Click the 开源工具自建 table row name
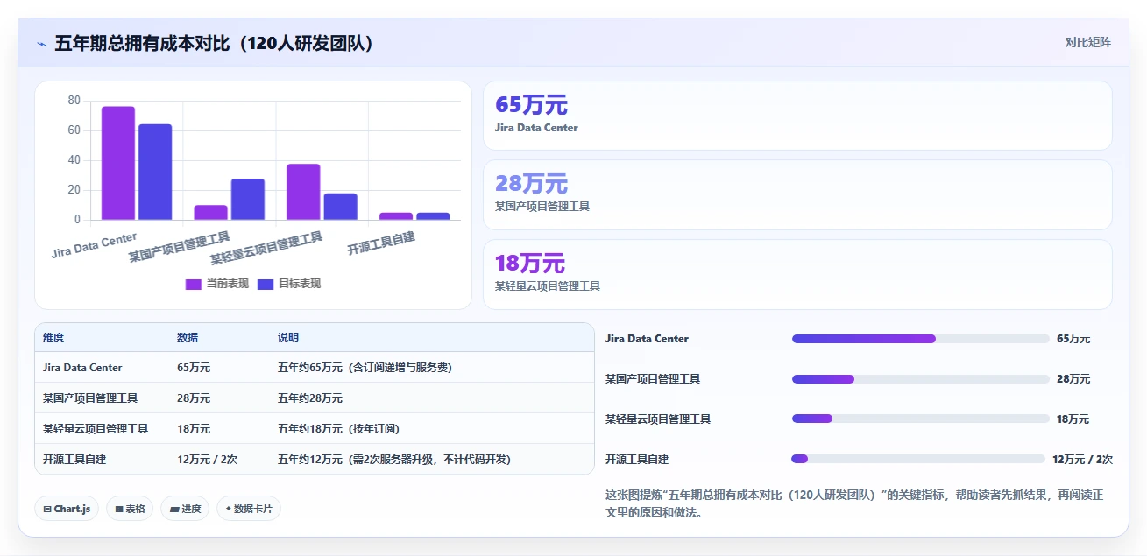This screenshot has height=556, width=1147. 74,460
